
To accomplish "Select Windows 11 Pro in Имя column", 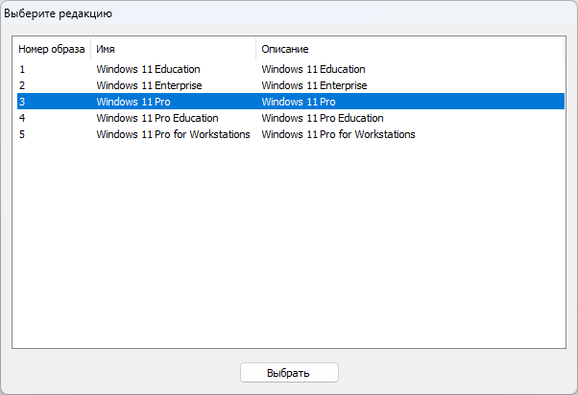I will pos(133,102).
